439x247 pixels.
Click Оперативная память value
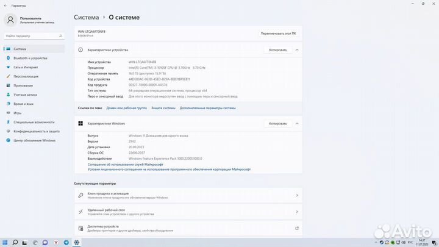[x=148, y=73]
